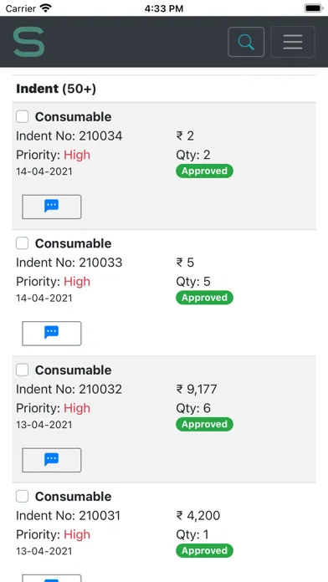328x582 pixels.
Task: Tap the Wi-Fi status icon
Action: coord(46,8)
